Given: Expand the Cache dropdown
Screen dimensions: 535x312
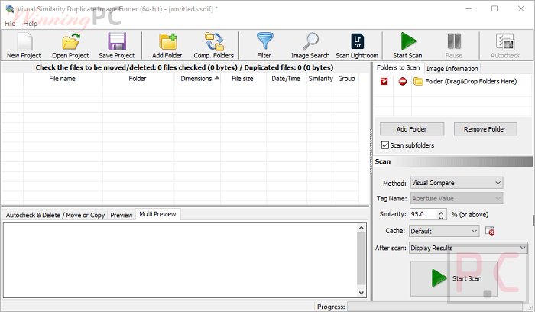Looking at the screenshot, I should tap(444, 231).
